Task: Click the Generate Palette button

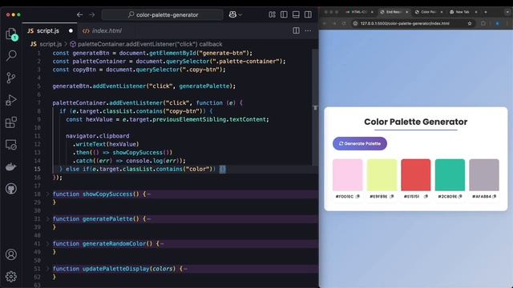Action: (x=360, y=144)
